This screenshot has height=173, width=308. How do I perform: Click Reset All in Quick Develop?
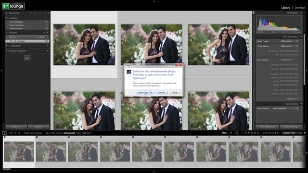291,99
